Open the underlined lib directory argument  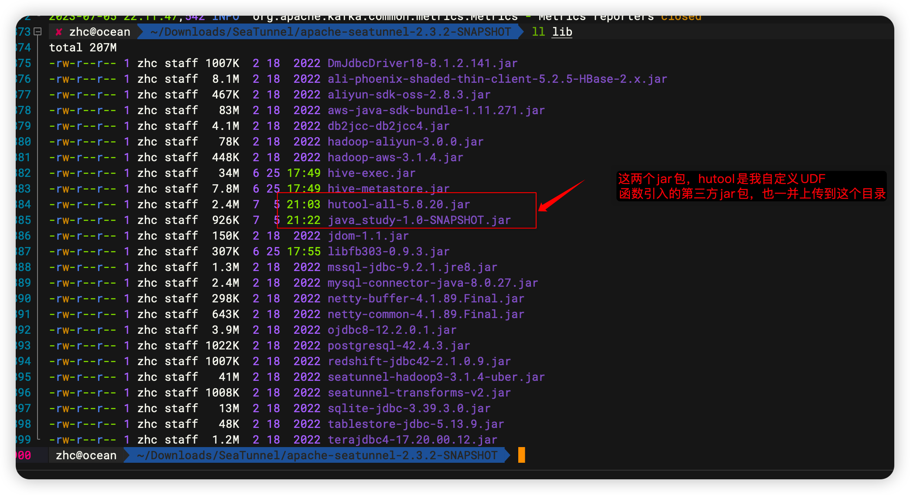click(561, 31)
